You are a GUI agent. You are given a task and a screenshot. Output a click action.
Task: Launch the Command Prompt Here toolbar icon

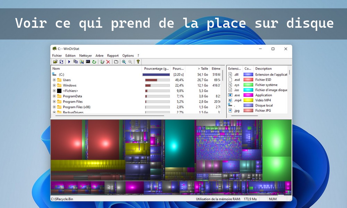point(88,62)
